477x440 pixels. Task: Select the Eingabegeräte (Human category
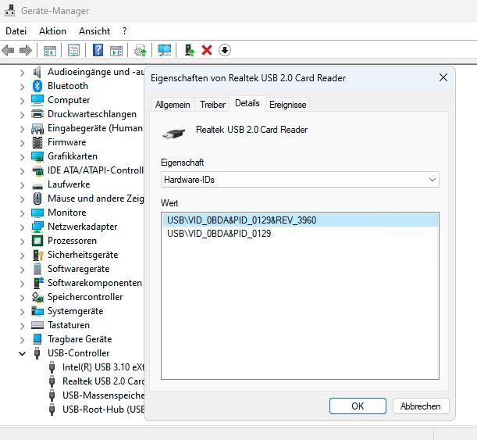coord(95,128)
